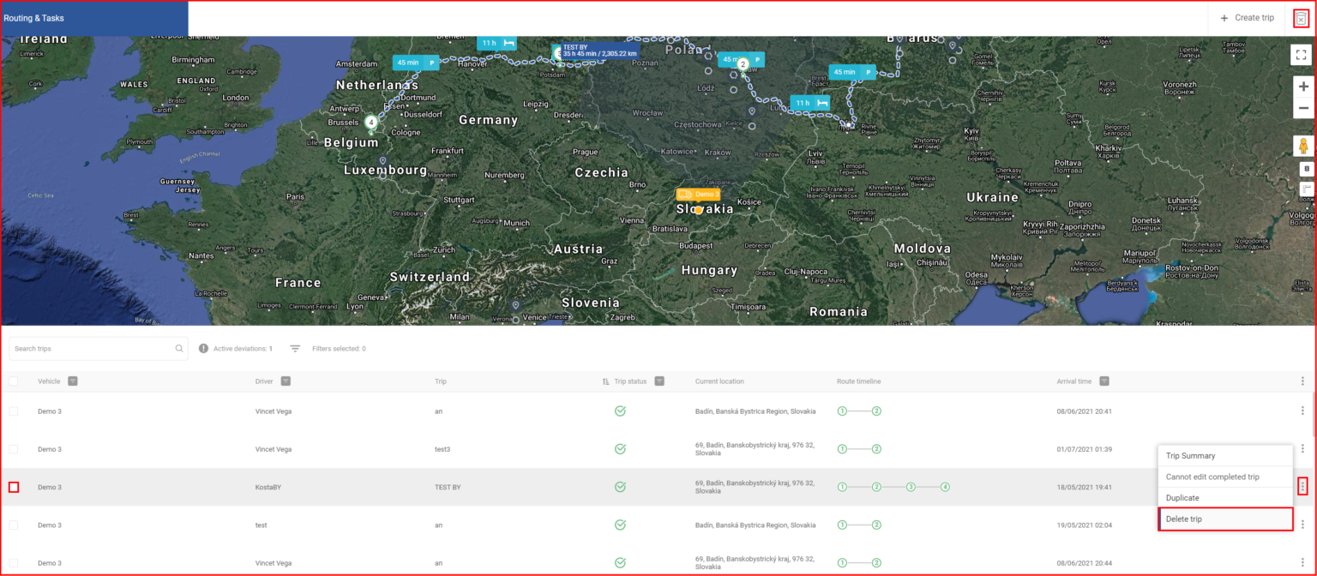Image resolution: width=1317 pixels, height=576 pixels.
Task: Click completed status icon in test3 row
Action: pyautogui.click(x=620, y=449)
